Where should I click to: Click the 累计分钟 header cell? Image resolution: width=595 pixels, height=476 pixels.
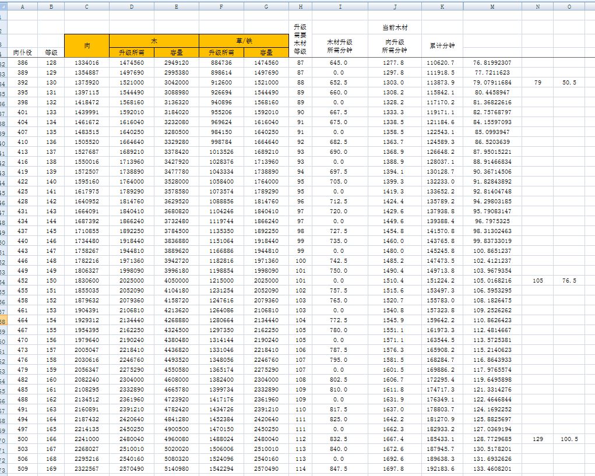pyautogui.click(x=442, y=45)
